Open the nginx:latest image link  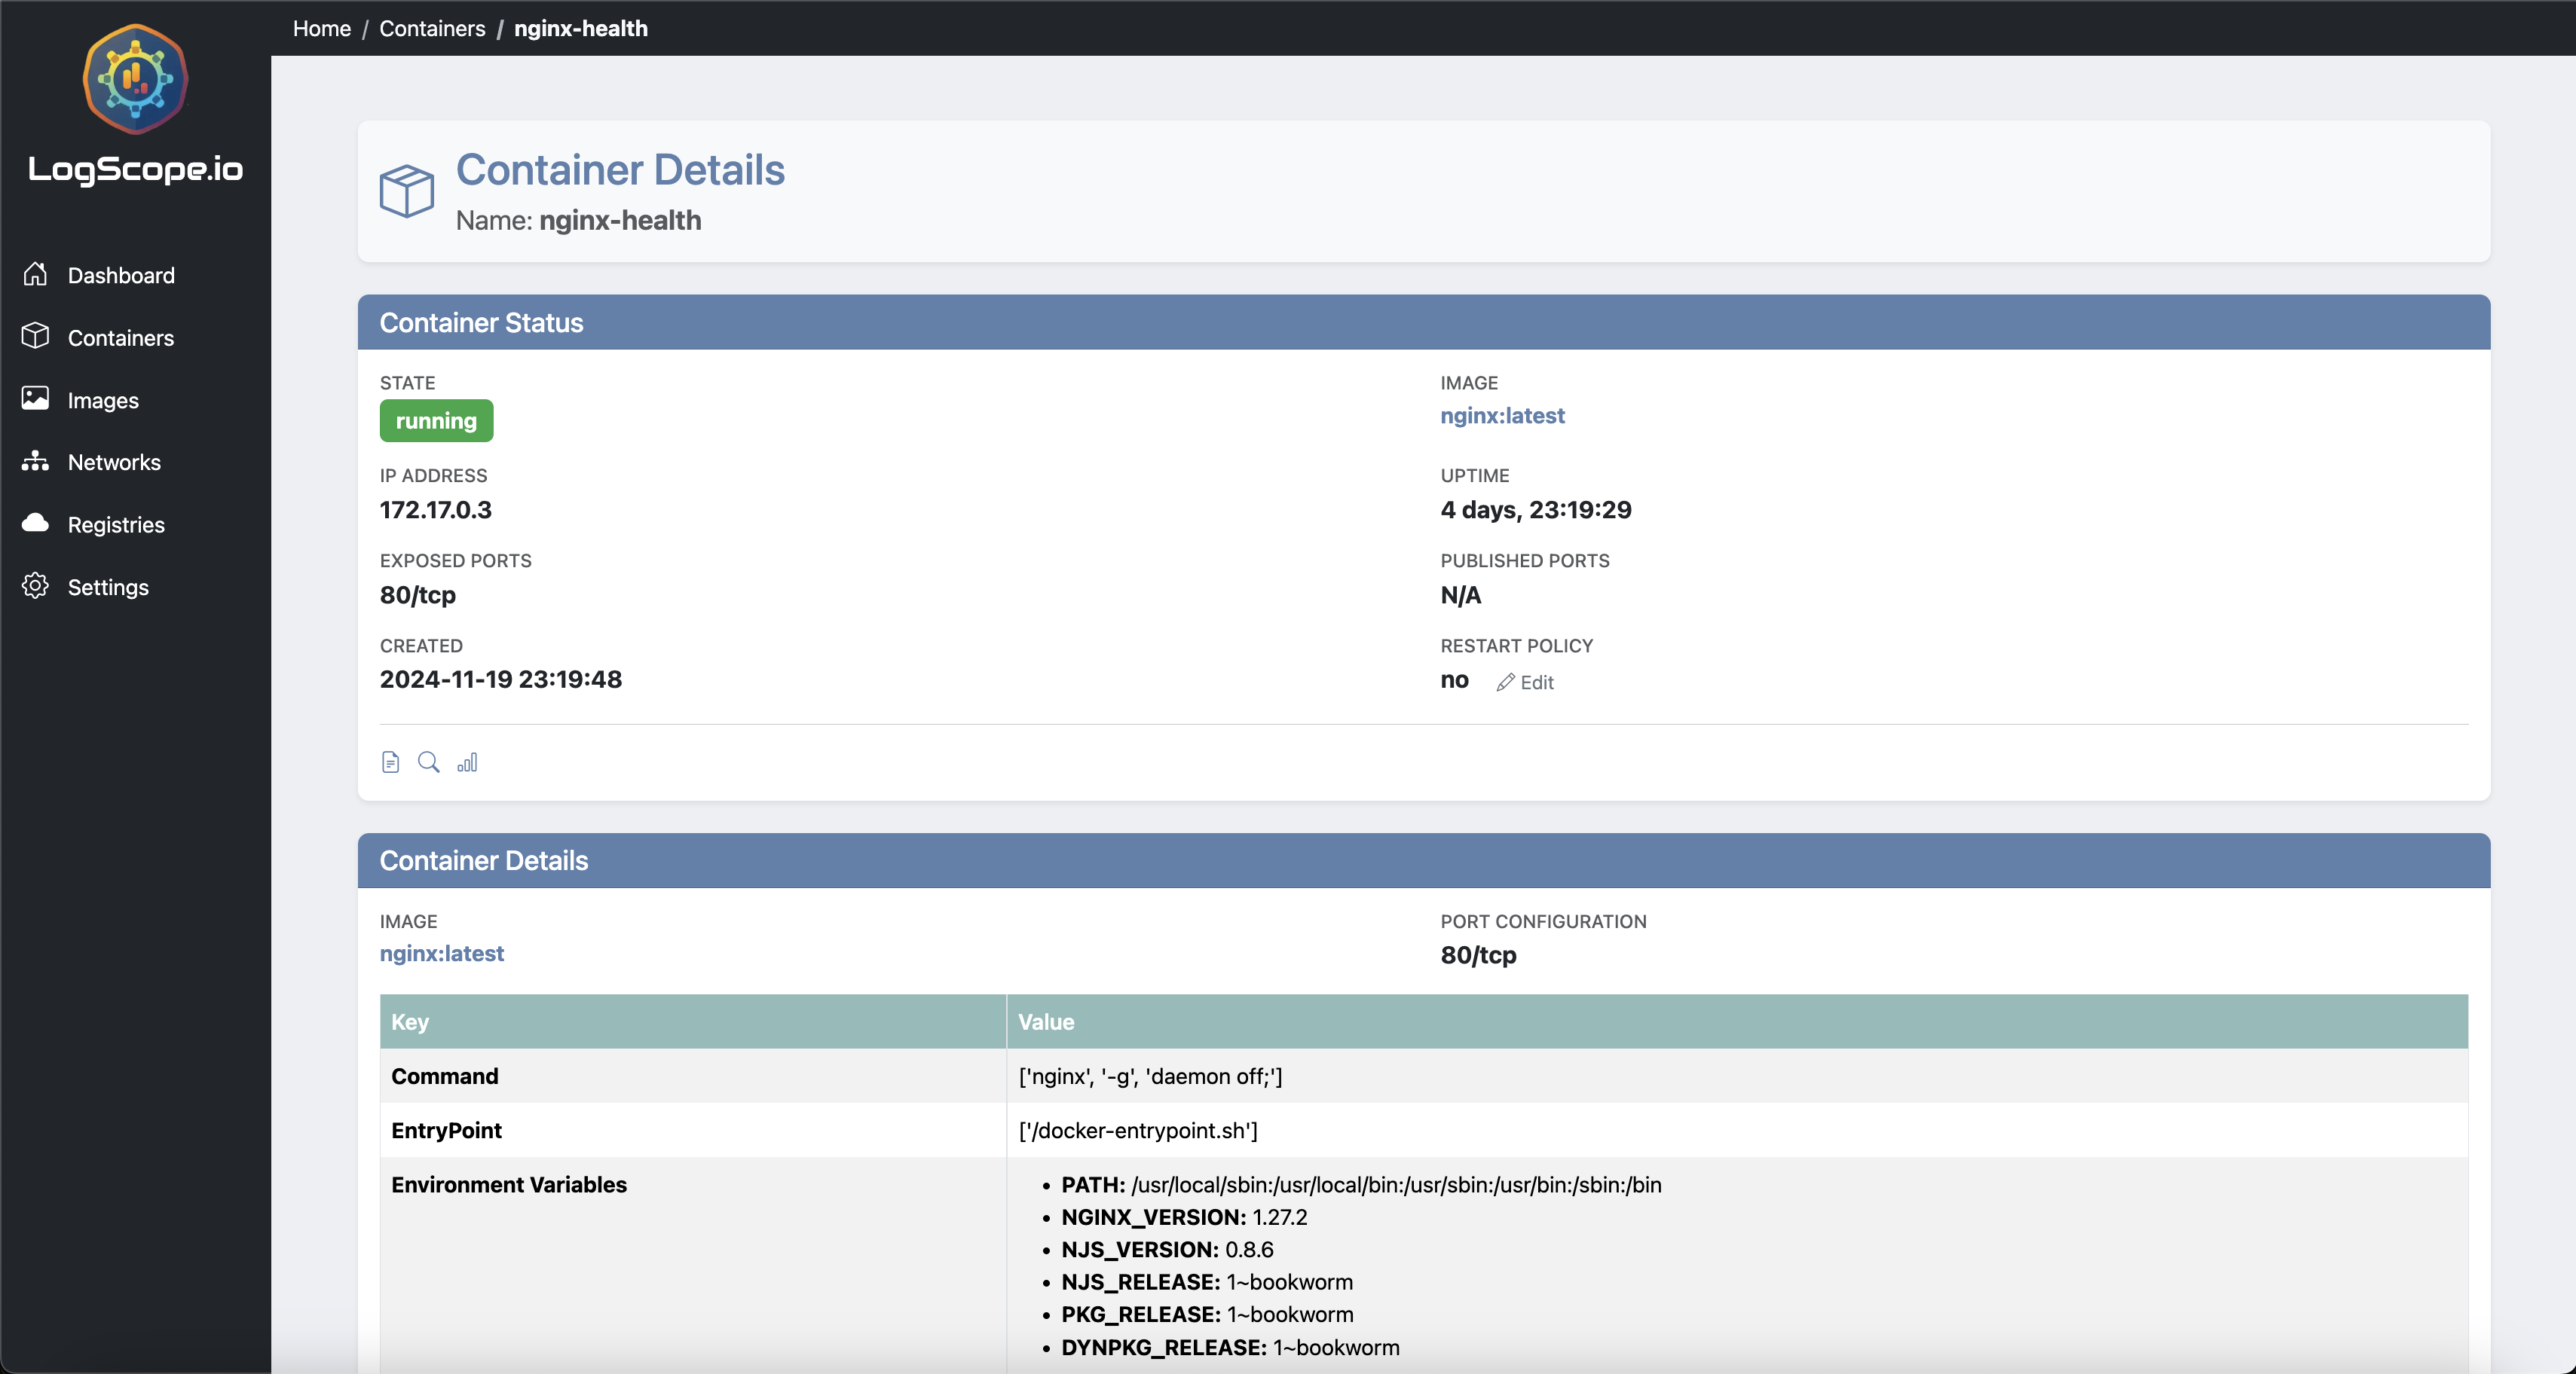point(1502,416)
